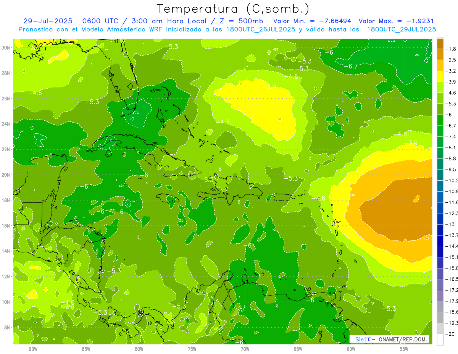Click the -11.6 value on the legend
Viewport: 458px width, 354px height.
coord(452,202)
